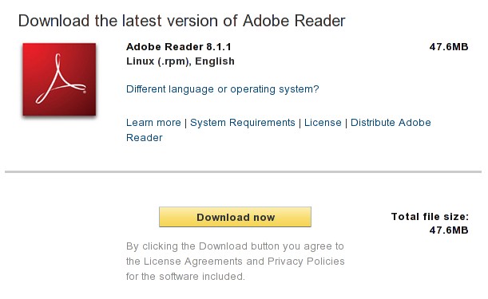Open the Different language or operating system link
The image size is (488, 299).
(x=223, y=89)
